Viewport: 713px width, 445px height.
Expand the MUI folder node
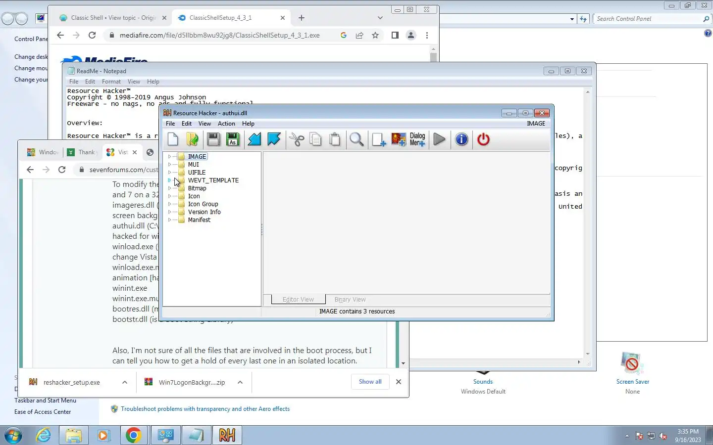[169, 165]
